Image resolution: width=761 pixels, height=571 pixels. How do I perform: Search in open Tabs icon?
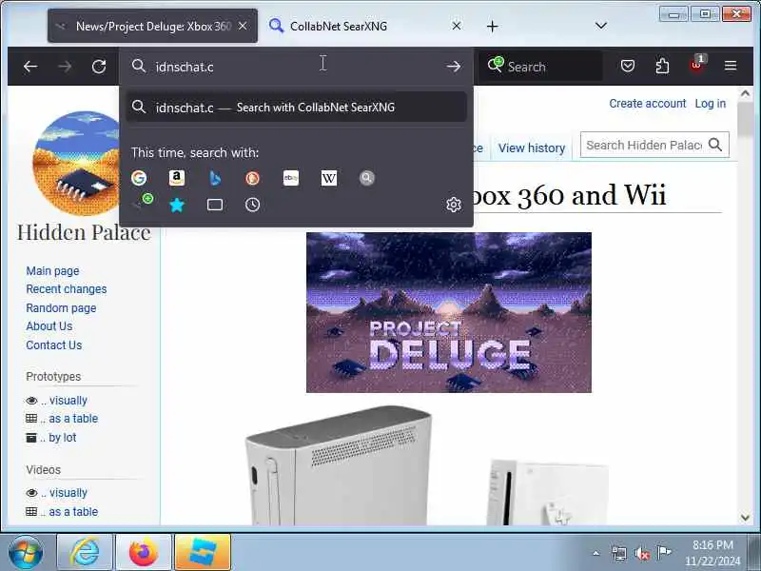tap(215, 205)
